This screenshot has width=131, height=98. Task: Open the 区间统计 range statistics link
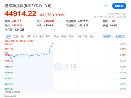coord(108,36)
